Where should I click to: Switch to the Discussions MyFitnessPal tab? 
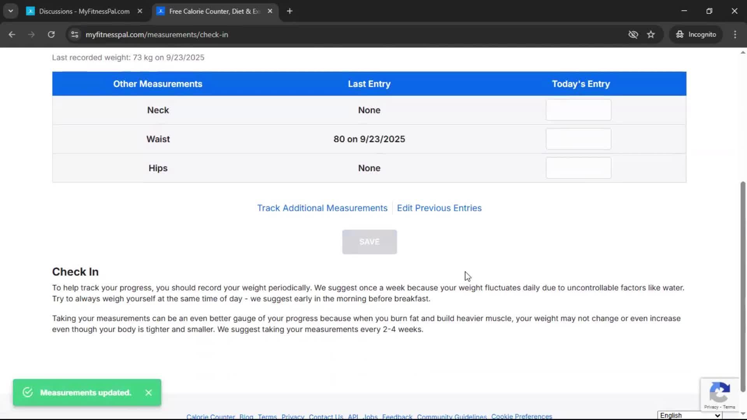click(x=84, y=11)
